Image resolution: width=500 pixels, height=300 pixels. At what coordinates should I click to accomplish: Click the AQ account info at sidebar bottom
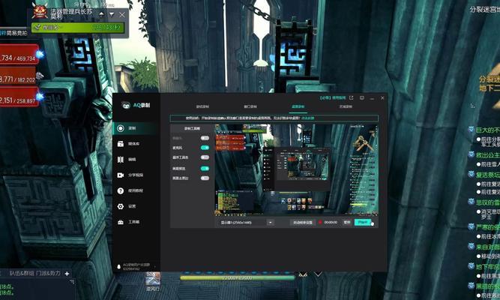click(x=136, y=267)
